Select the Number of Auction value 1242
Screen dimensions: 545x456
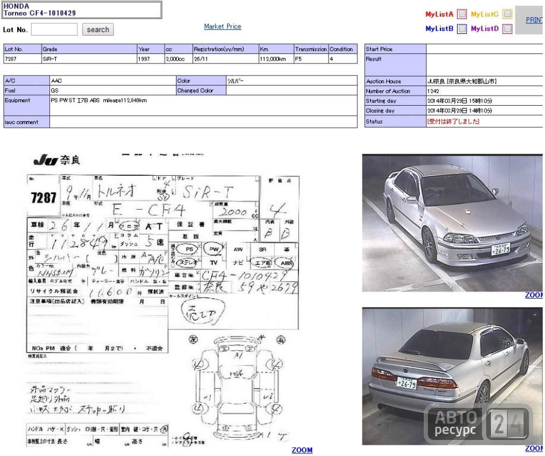(x=433, y=91)
